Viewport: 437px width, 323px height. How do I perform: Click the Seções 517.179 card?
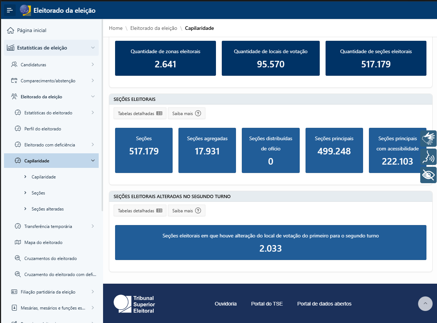(144, 150)
